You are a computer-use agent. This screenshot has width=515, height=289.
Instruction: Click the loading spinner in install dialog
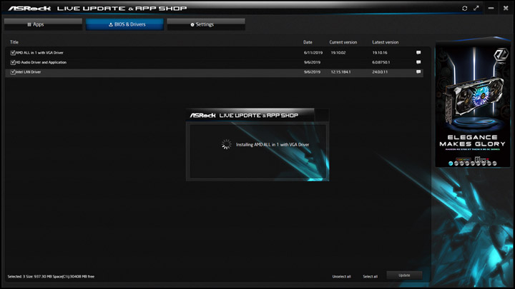(x=226, y=144)
